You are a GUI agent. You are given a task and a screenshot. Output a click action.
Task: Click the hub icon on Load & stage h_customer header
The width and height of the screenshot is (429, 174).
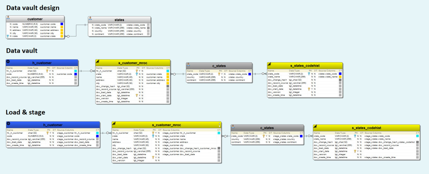tap(8, 124)
